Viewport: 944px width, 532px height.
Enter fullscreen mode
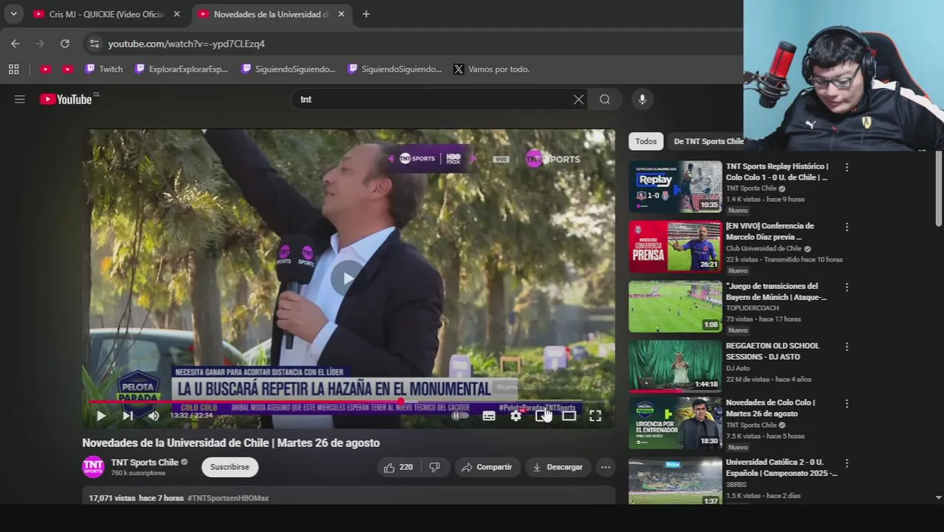click(595, 416)
